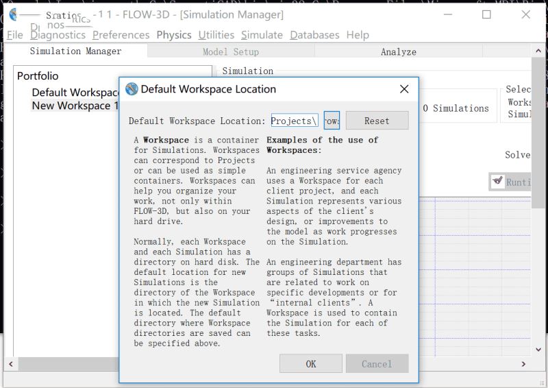The height and width of the screenshot is (388, 548).
Task: Click the Browse button beside the path
Action: point(332,121)
